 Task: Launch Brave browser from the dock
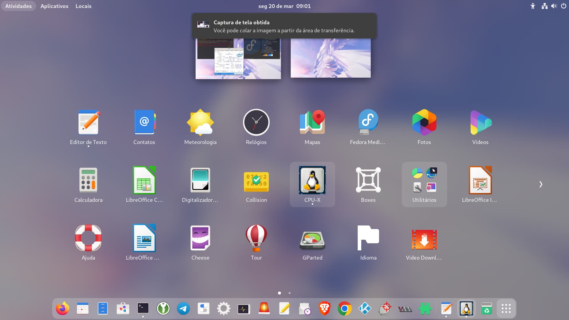coord(325,309)
